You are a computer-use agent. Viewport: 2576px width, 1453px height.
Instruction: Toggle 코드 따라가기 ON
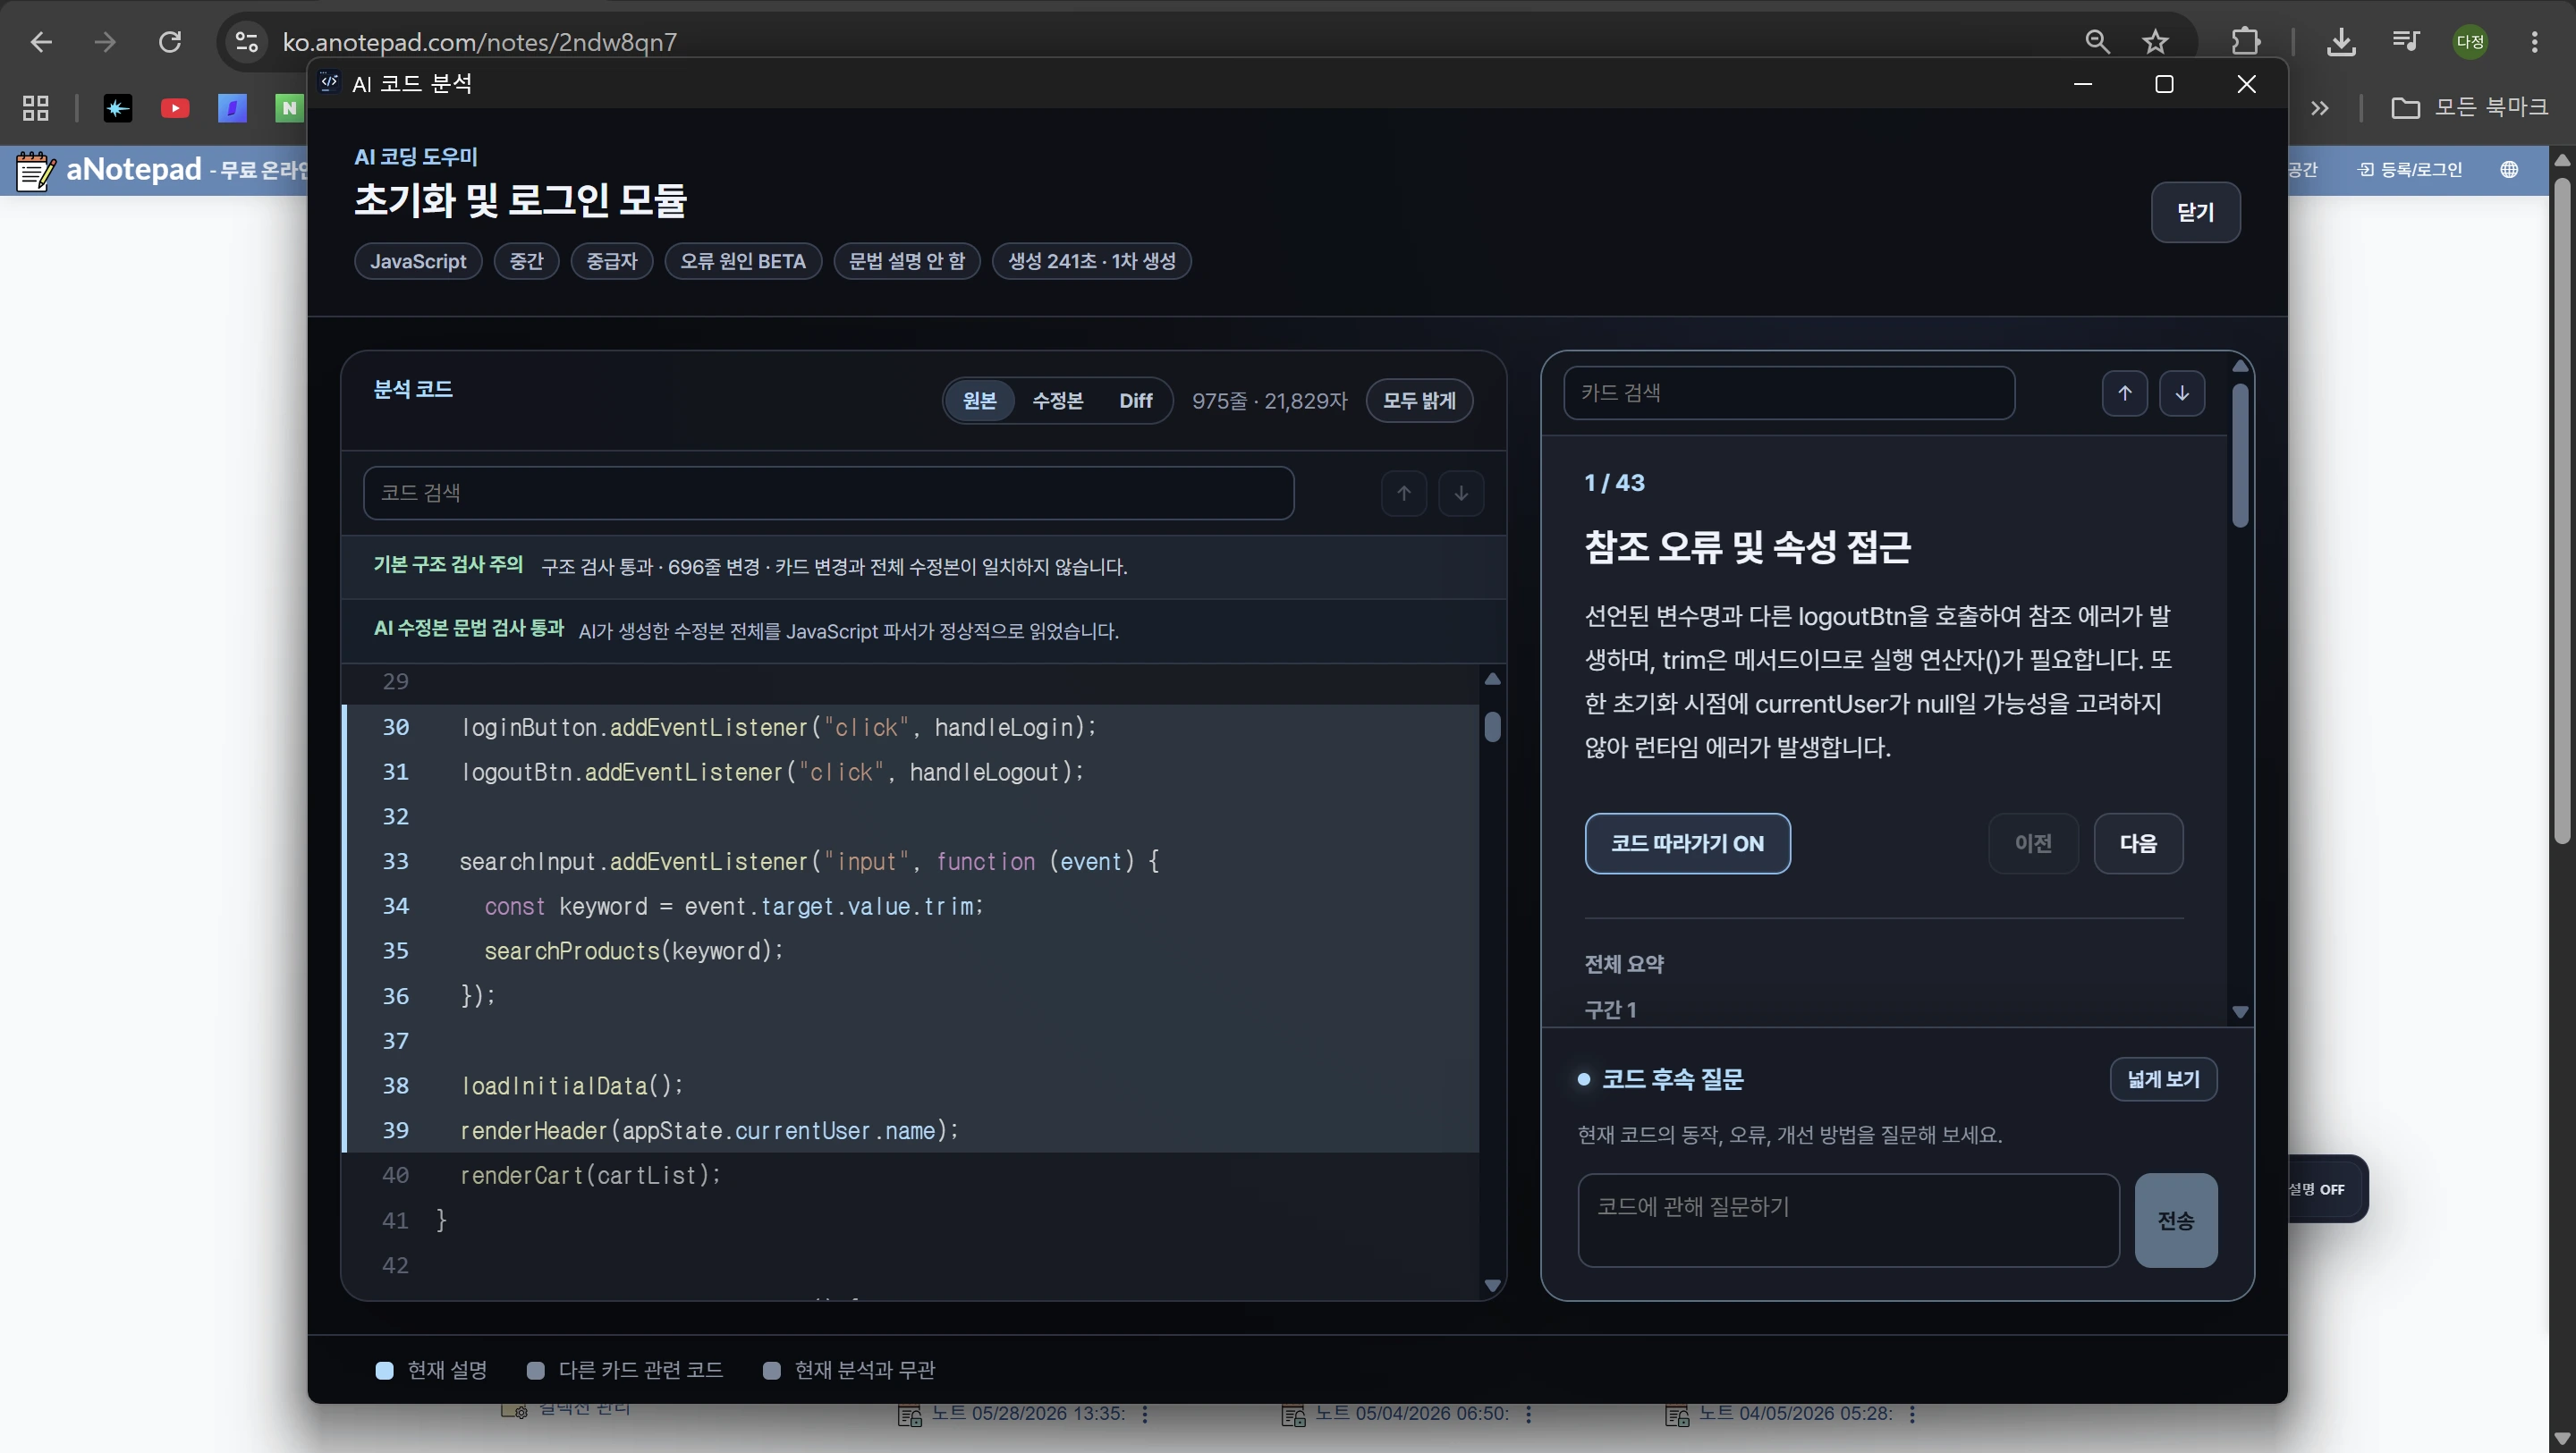(1687, 844)
